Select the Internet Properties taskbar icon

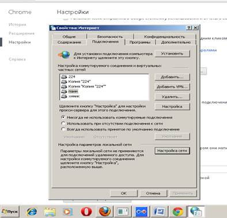click(196, 212)
